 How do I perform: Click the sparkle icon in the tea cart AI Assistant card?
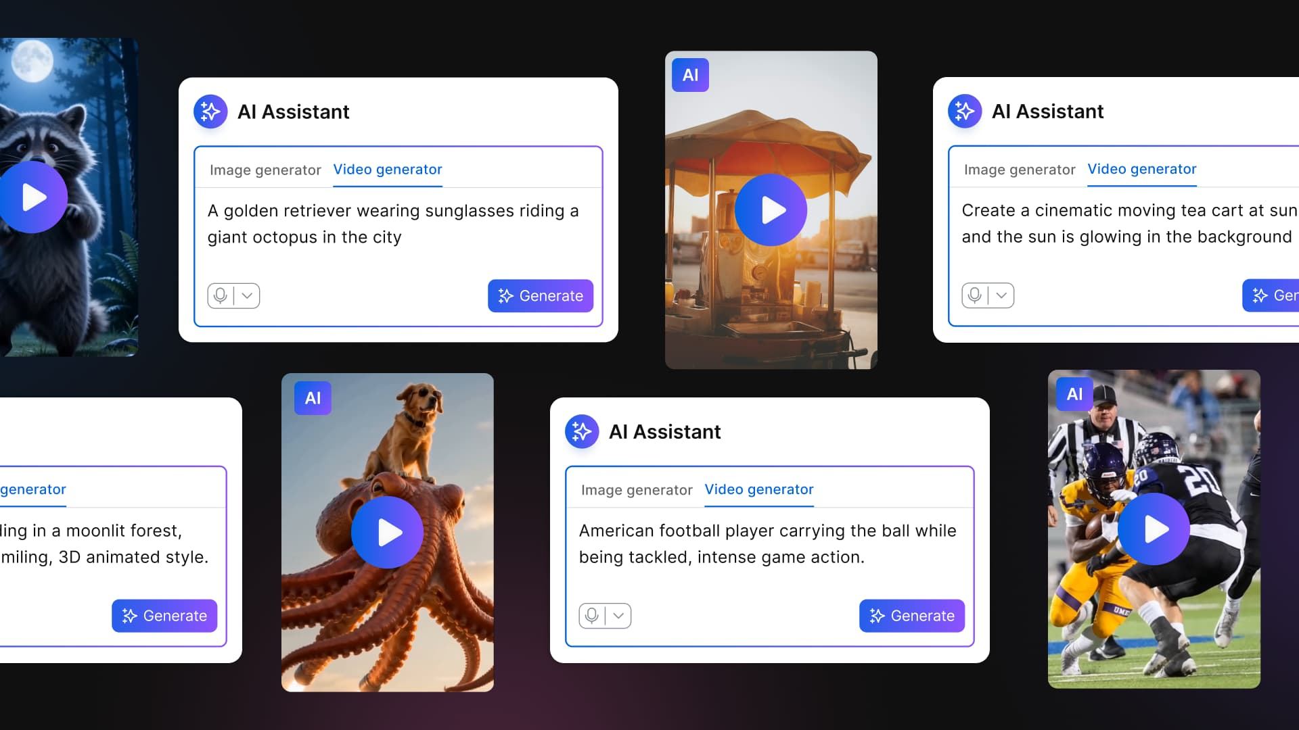tap(965, 111)
